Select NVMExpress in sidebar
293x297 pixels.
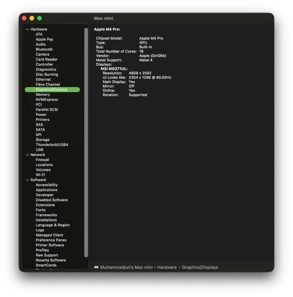click(47, 100)
